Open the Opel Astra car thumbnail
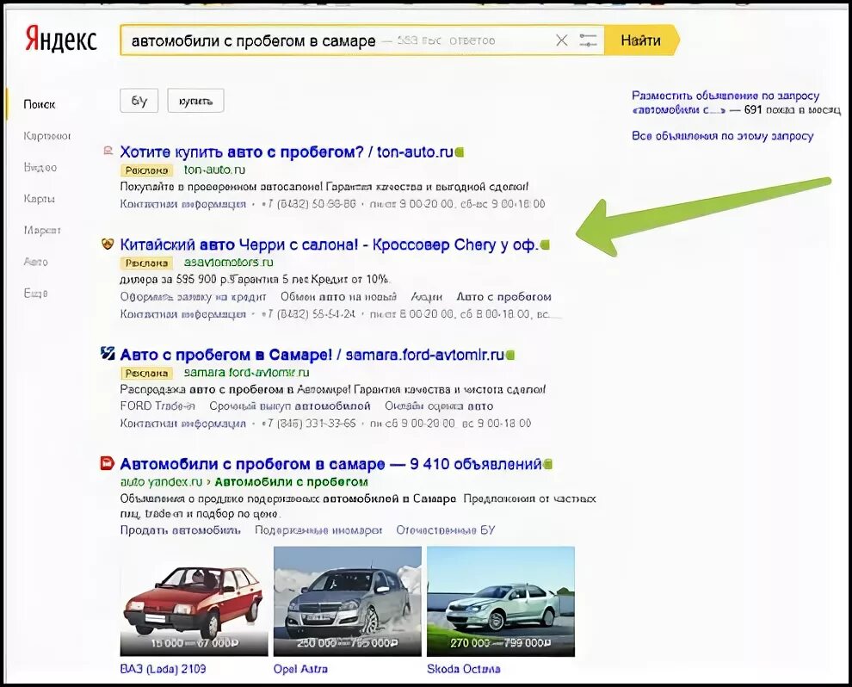Viewport: 852px width, 687px height. tap(348, 602)
